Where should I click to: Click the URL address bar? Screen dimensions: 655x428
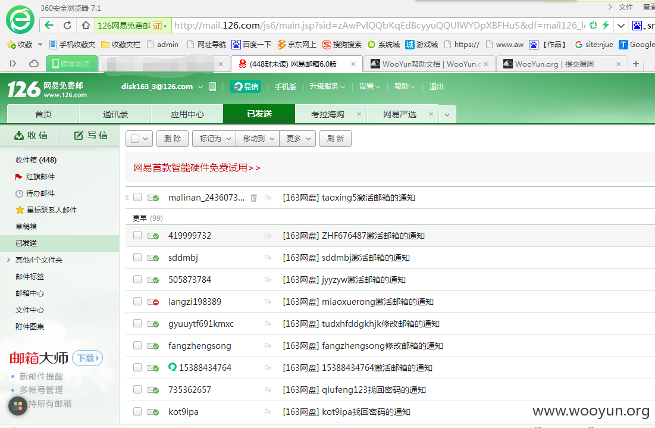click(x=380, y=26)
